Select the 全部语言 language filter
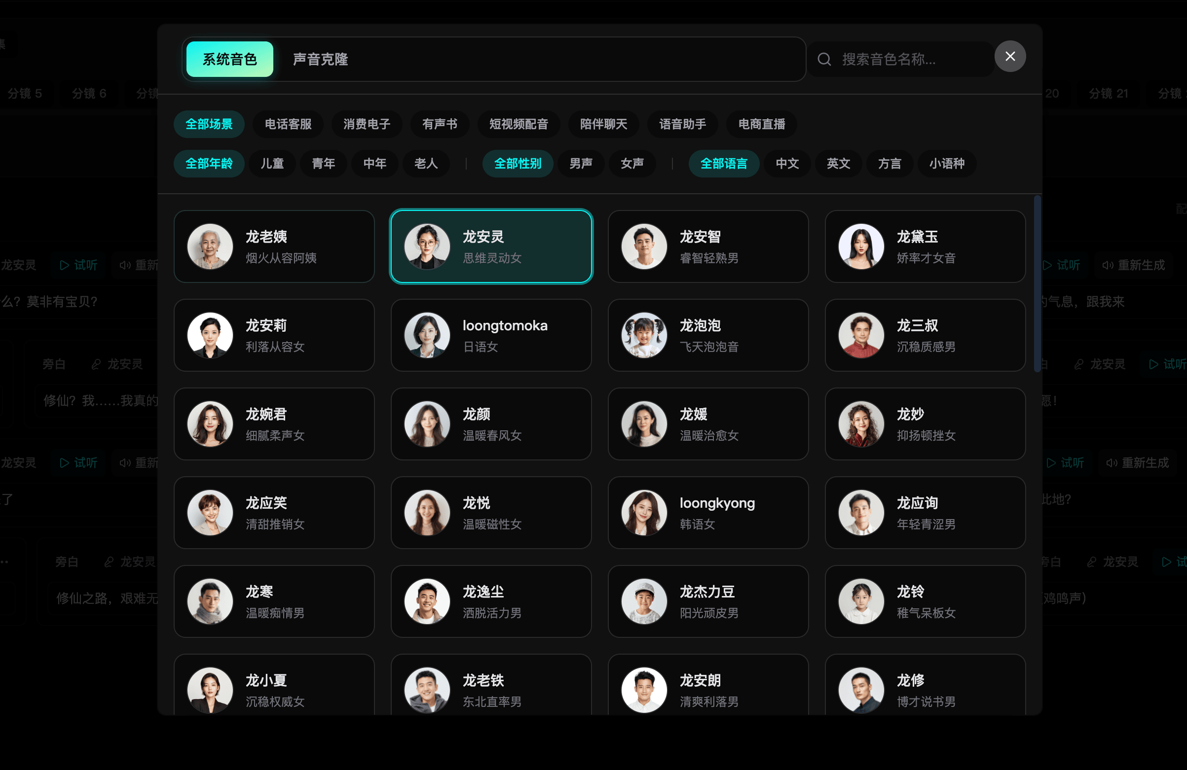The height and width of the screenshot is (770, 1187). pyautogui.click(x=724, y=164)
